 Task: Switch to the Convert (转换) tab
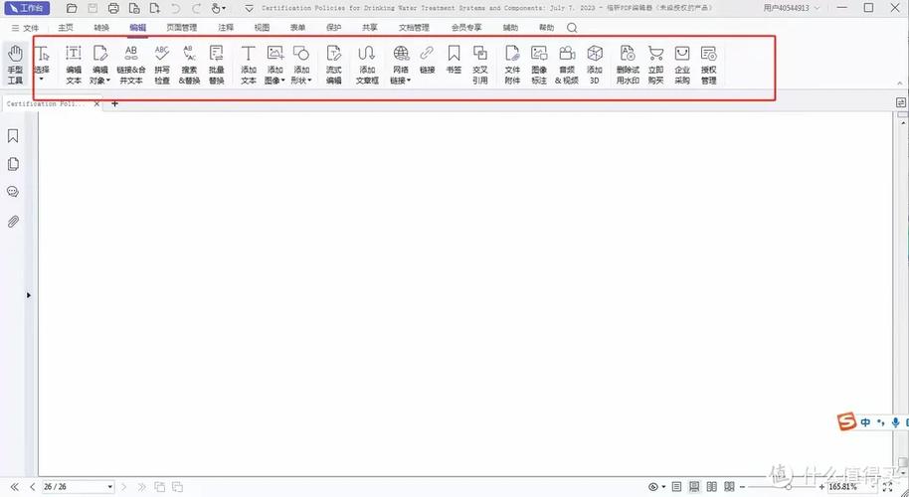coord(101,28)
